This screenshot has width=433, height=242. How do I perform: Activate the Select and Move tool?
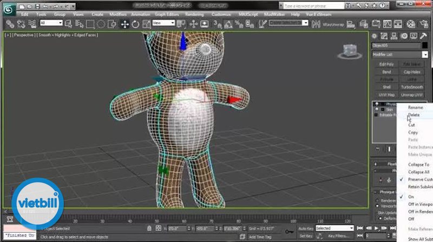pos(125,24)
